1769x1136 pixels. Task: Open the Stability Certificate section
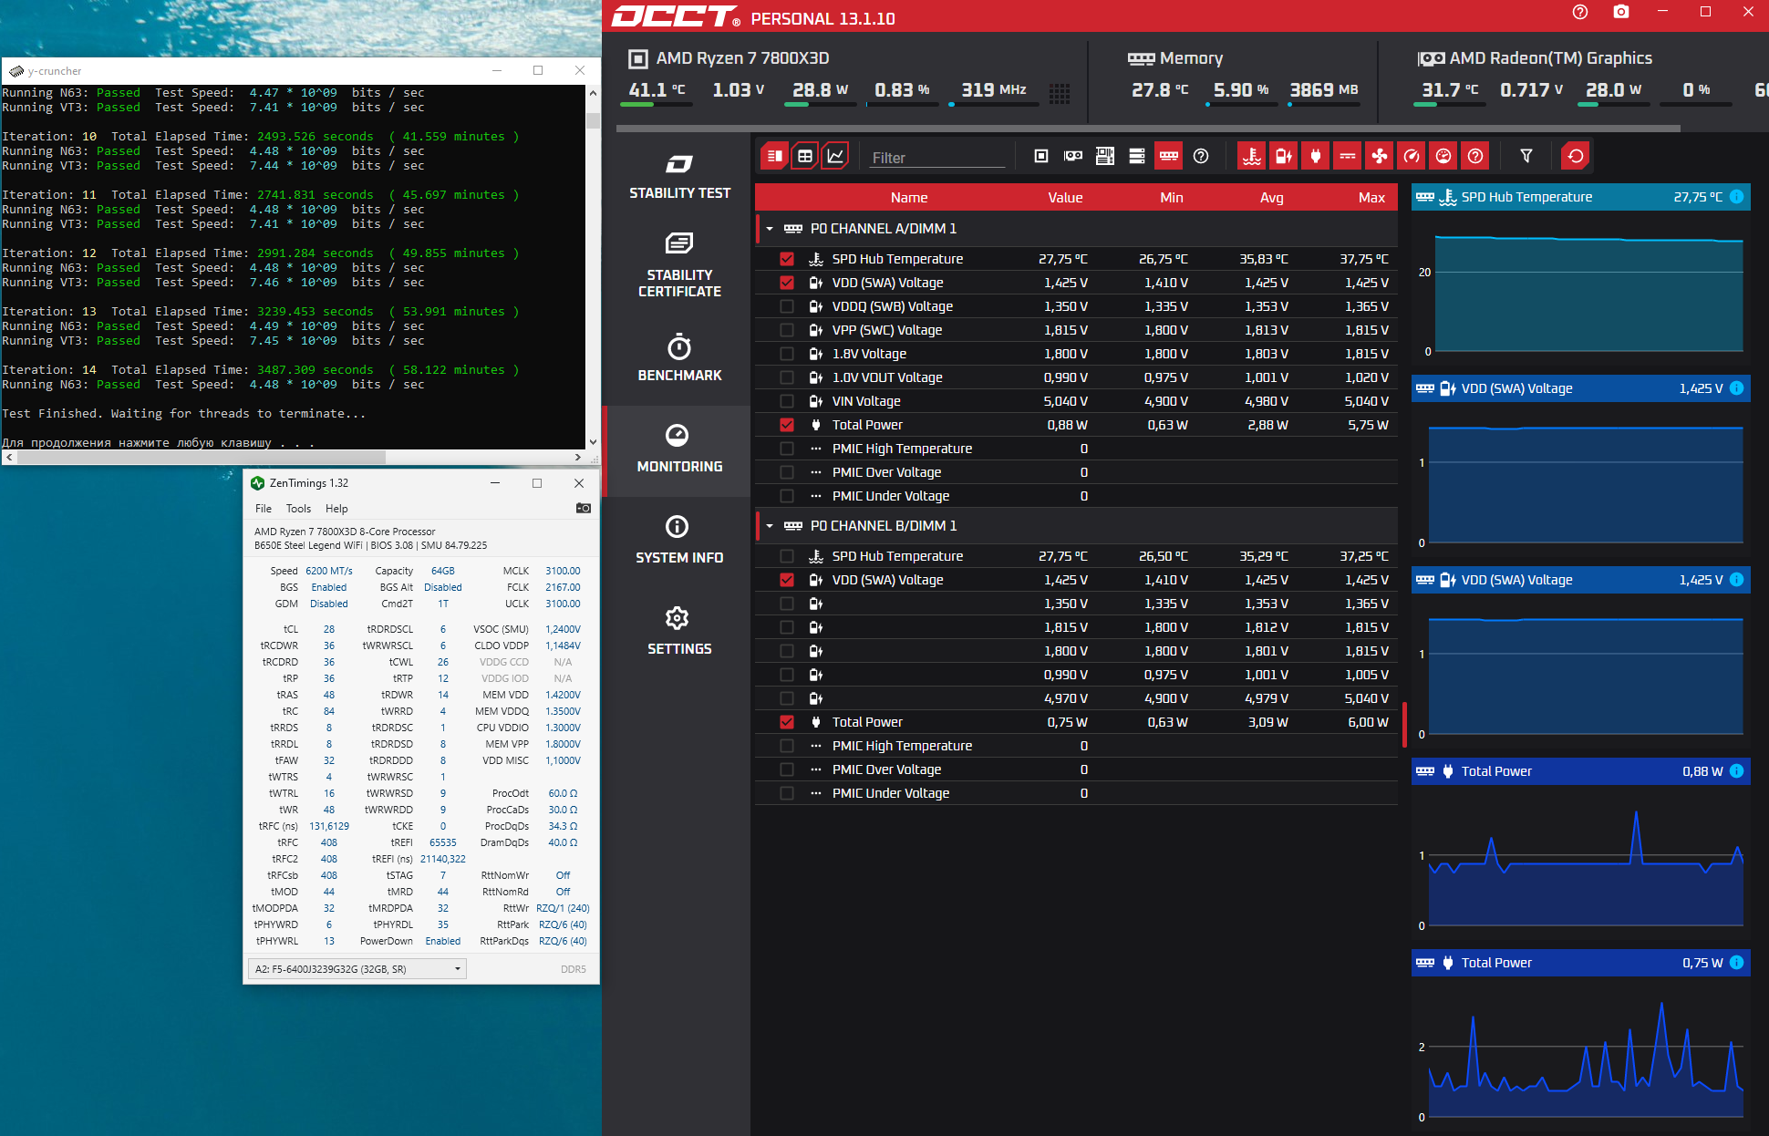click(x=679, y=265)
